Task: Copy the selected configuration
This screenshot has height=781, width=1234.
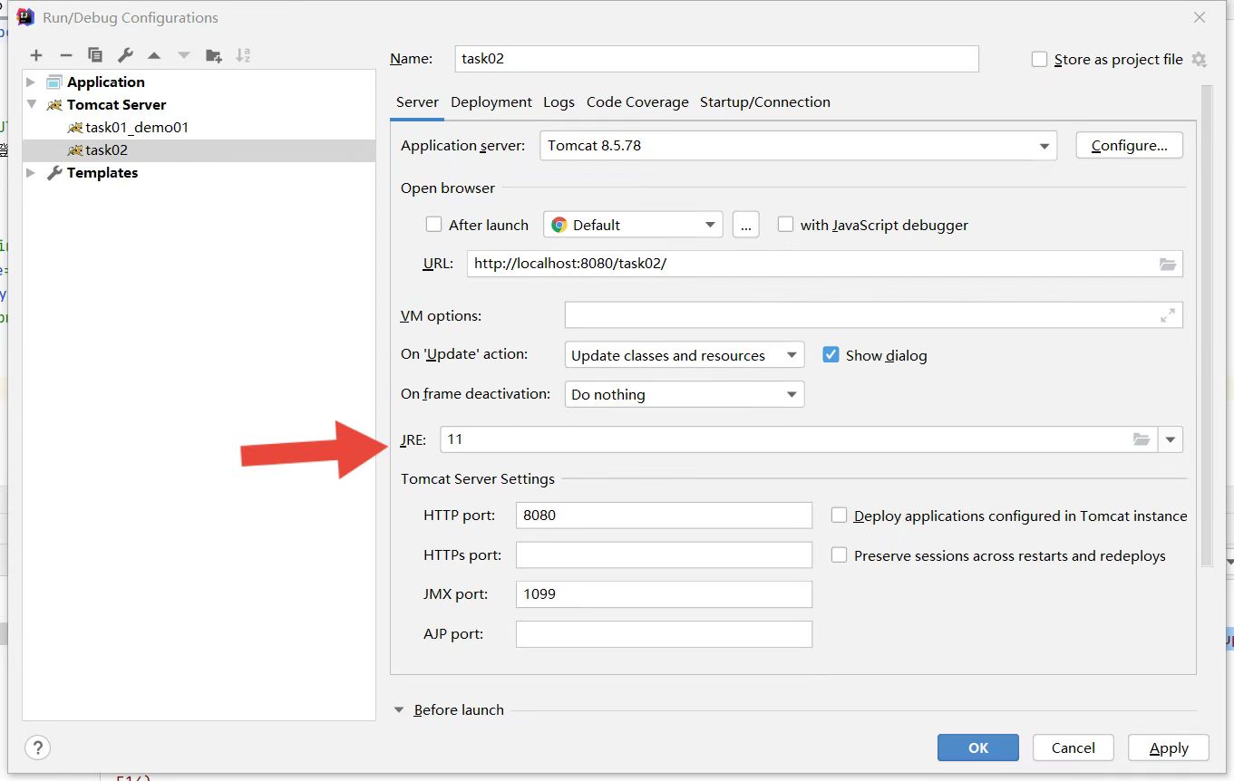Action: click(95, 55)
